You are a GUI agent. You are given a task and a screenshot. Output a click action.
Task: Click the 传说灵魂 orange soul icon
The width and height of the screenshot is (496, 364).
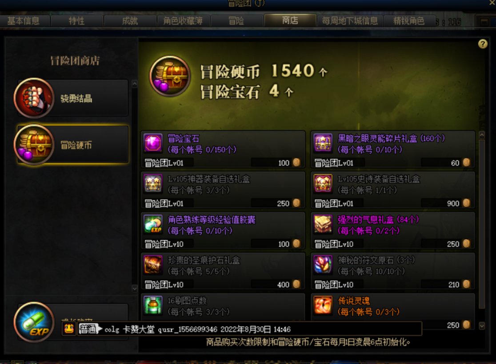[x=323, y=305]
